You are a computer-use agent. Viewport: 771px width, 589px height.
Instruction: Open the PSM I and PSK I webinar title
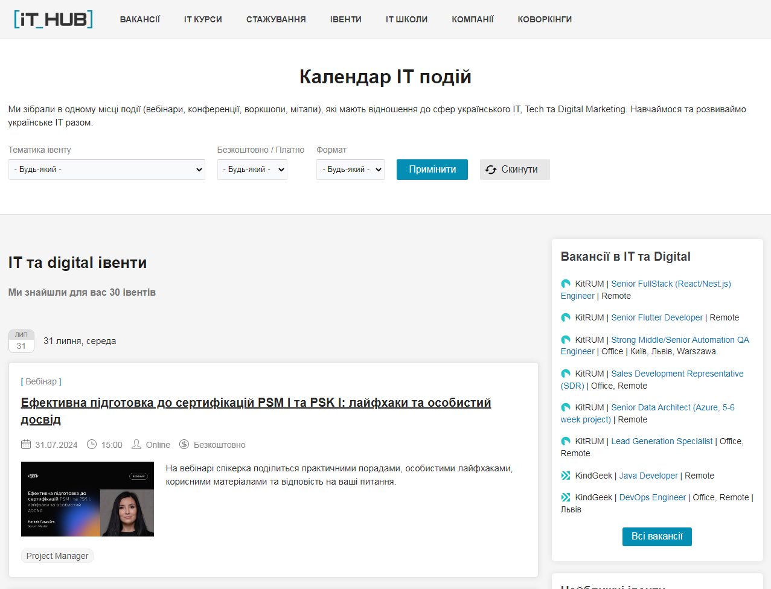[255, 403]
